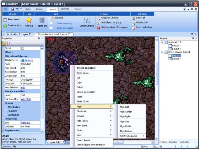Switch to the alphabetical sort icon in Properties
Viewport: 200px width, 150px height.
[x=8, y=43]
